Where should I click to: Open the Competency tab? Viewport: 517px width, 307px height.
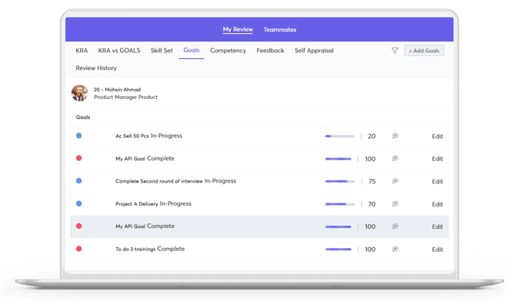(x=228, y=51)
